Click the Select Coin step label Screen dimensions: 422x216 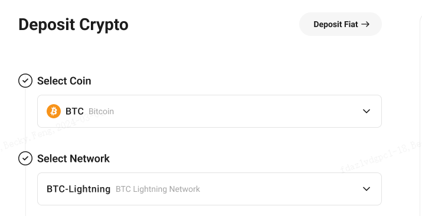(x=64, y=81)
